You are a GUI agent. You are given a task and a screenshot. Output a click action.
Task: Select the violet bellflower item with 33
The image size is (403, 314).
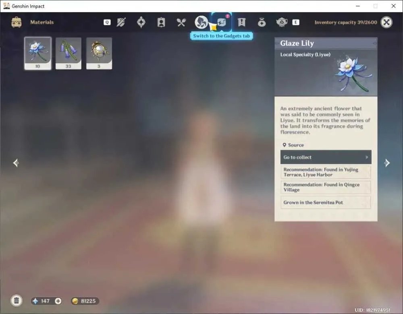69,53
